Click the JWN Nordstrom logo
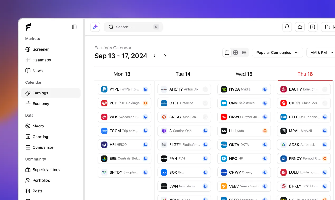Image resolution: width=335 pixels, height=200 pixels. pyautogui.click(x=164, y=186)
